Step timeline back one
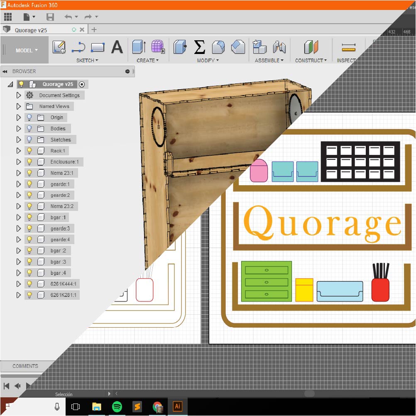Screen dimensions: 416x416 pyautogui.click(x=17, y=386)
